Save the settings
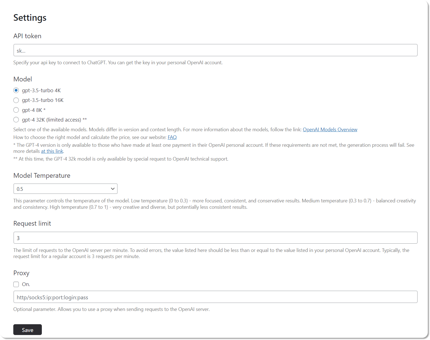This screenshot has width=430, height=340. pos(27,330)
